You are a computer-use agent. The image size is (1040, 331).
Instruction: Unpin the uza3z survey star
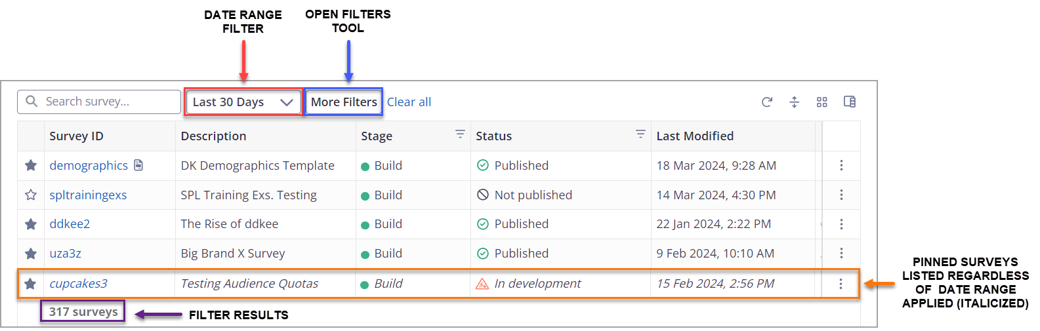pyautogui.click(x=31, y=253)
